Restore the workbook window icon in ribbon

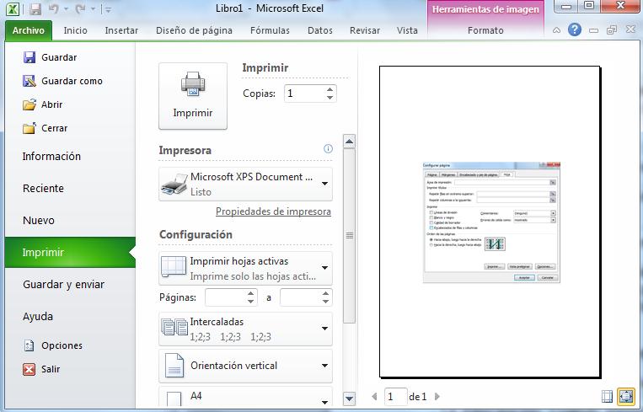click(x=612, y=30)
